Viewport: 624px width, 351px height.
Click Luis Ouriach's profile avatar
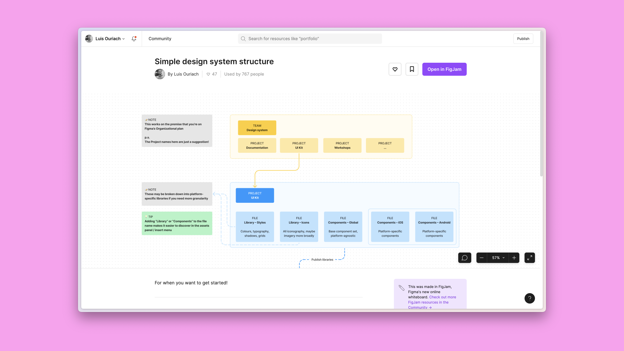(89, 38)
